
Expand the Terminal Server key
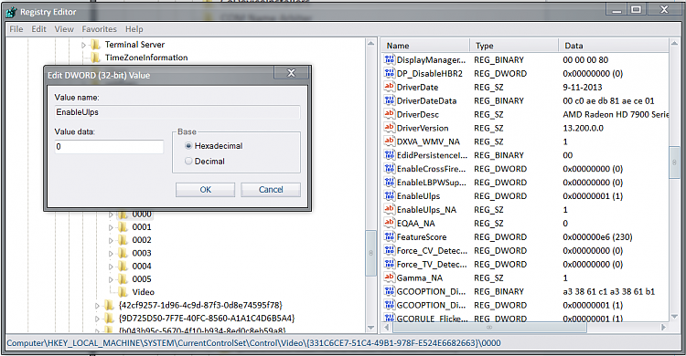coord(83,45)
